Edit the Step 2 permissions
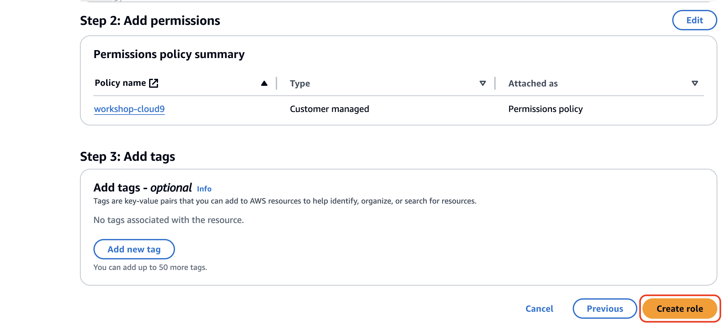Viewport: 725px width, 328px height. (694, 20)
